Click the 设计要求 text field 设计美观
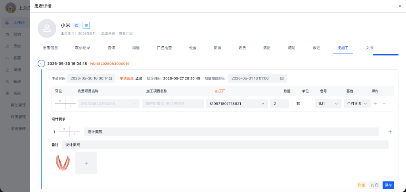This screenshot has width=406, height=192. click(x=231, y=132)
